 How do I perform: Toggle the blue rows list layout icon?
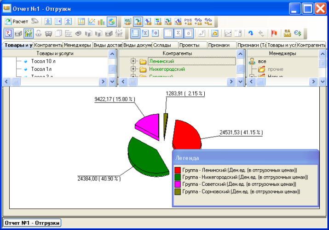[135, 33]
